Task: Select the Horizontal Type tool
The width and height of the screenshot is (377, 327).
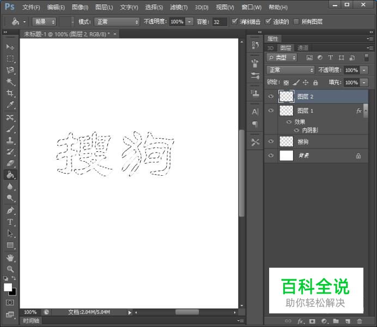Action: pyautogui.click(x=10, y=222)
